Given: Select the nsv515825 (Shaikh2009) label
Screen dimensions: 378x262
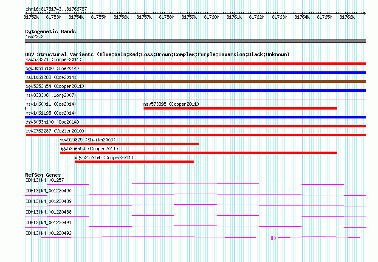Looking at the screenshot, I should [x=87, y=140].
